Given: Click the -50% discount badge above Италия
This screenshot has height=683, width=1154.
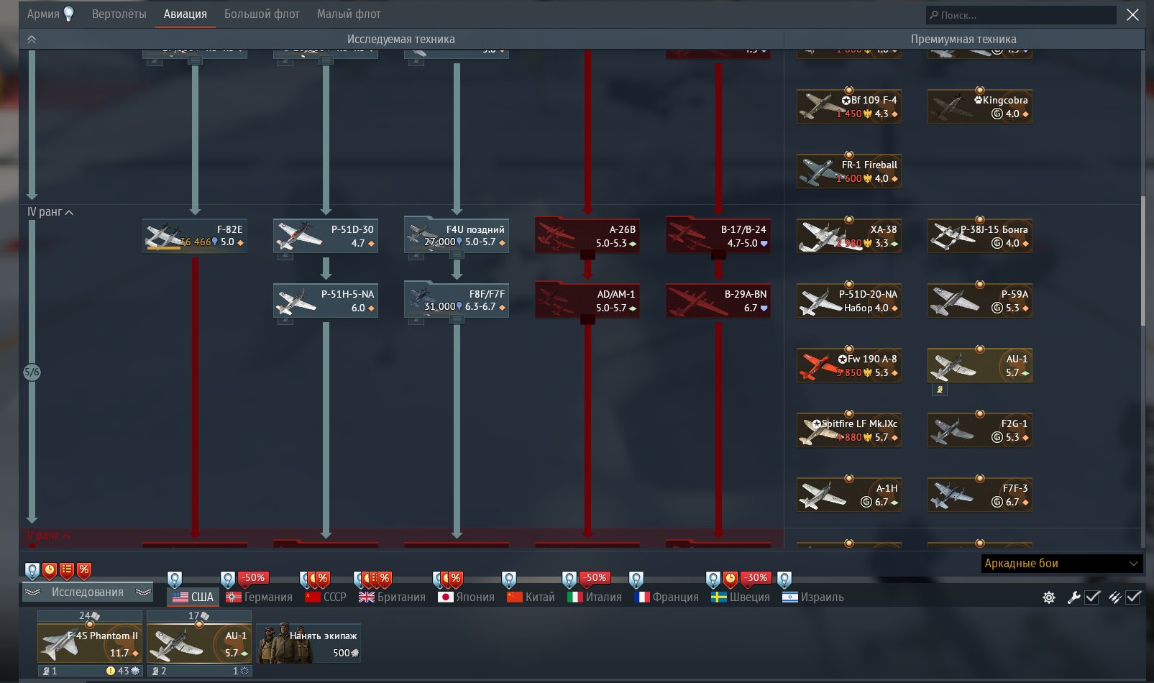Looking at the screenshot, I should 595,577.
